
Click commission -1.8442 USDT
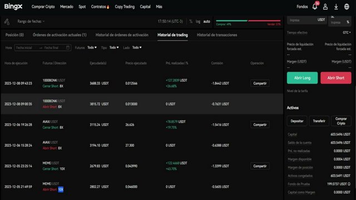[x=220, y=83]
